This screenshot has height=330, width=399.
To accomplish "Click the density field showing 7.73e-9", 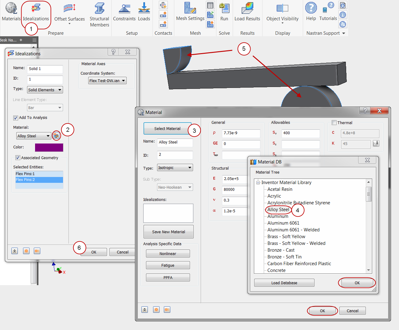I will (241, 133).
